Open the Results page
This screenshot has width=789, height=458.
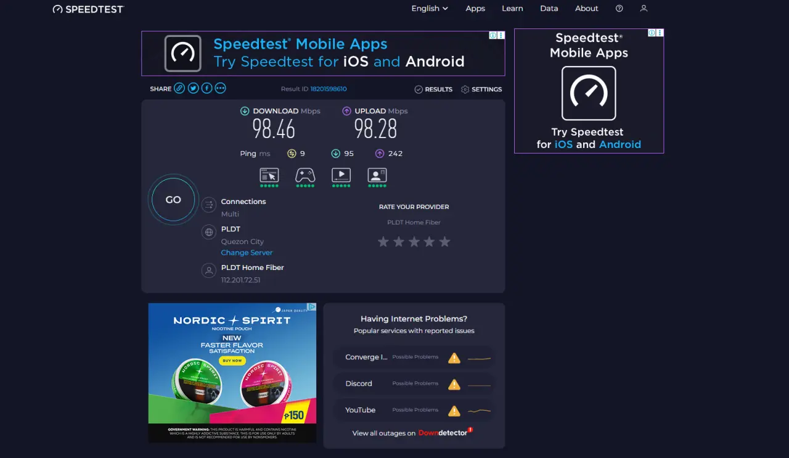coord(433,89)
